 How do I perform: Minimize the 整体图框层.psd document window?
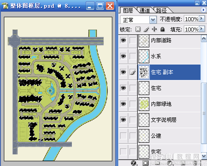click(90, 6)
